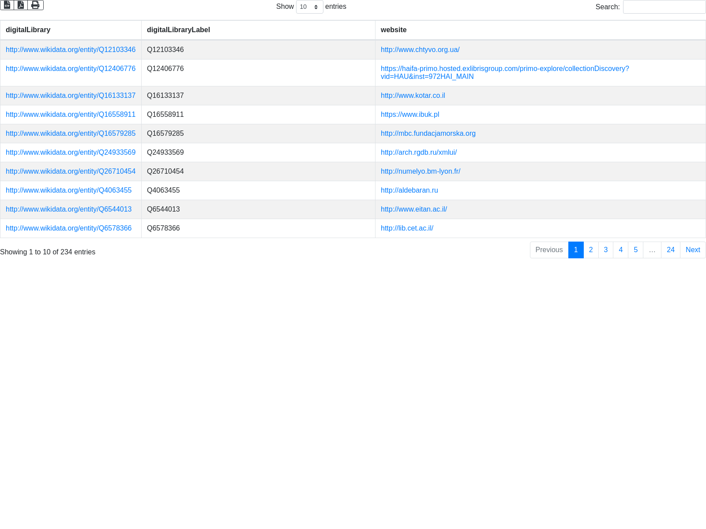Open the chtyvo.org.ua website link

tap(420, 50)
